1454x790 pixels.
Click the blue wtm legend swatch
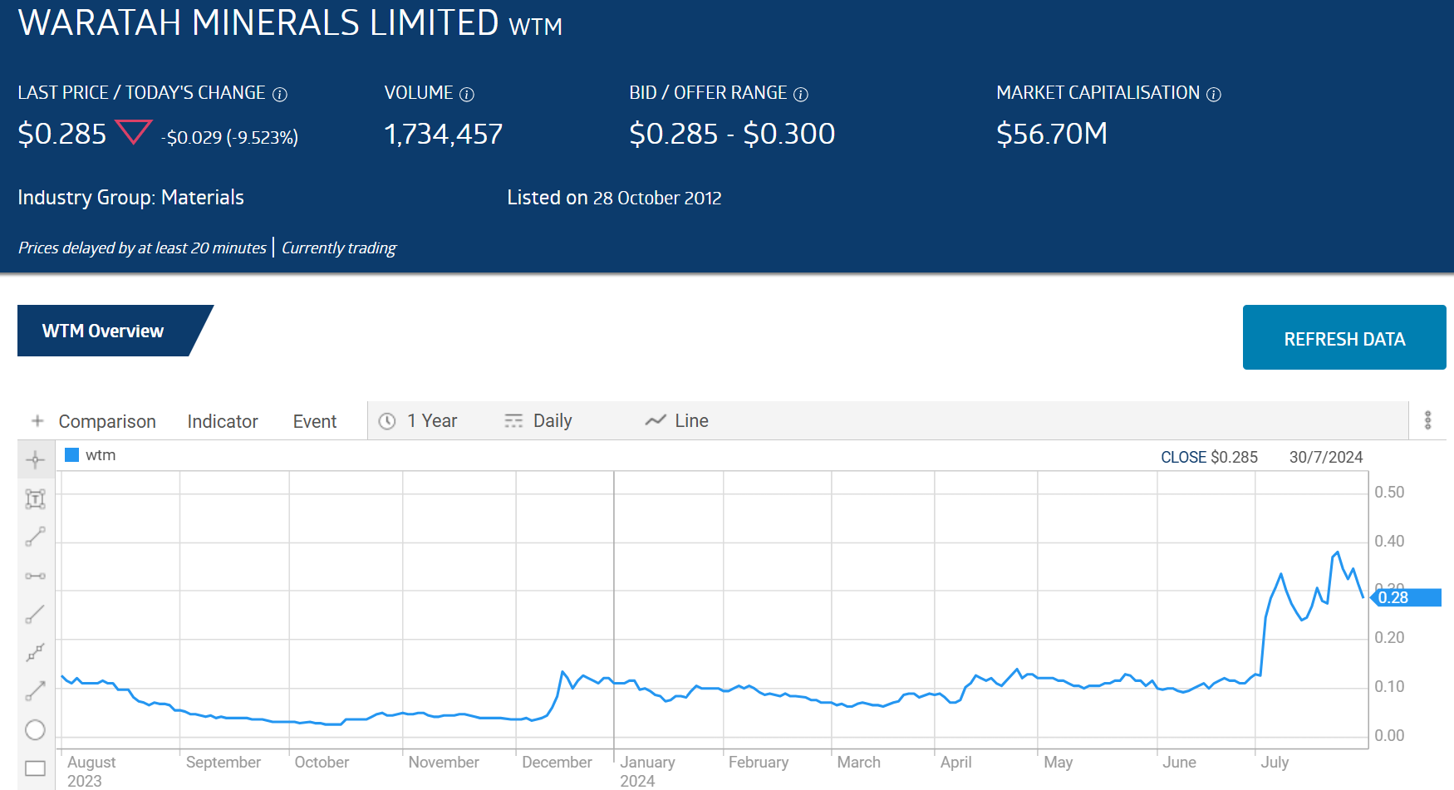(x=72, y=455)
